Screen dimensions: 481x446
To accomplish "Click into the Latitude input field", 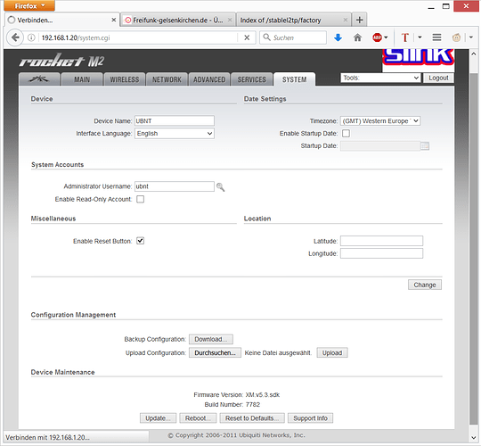I will coord(381,241).
